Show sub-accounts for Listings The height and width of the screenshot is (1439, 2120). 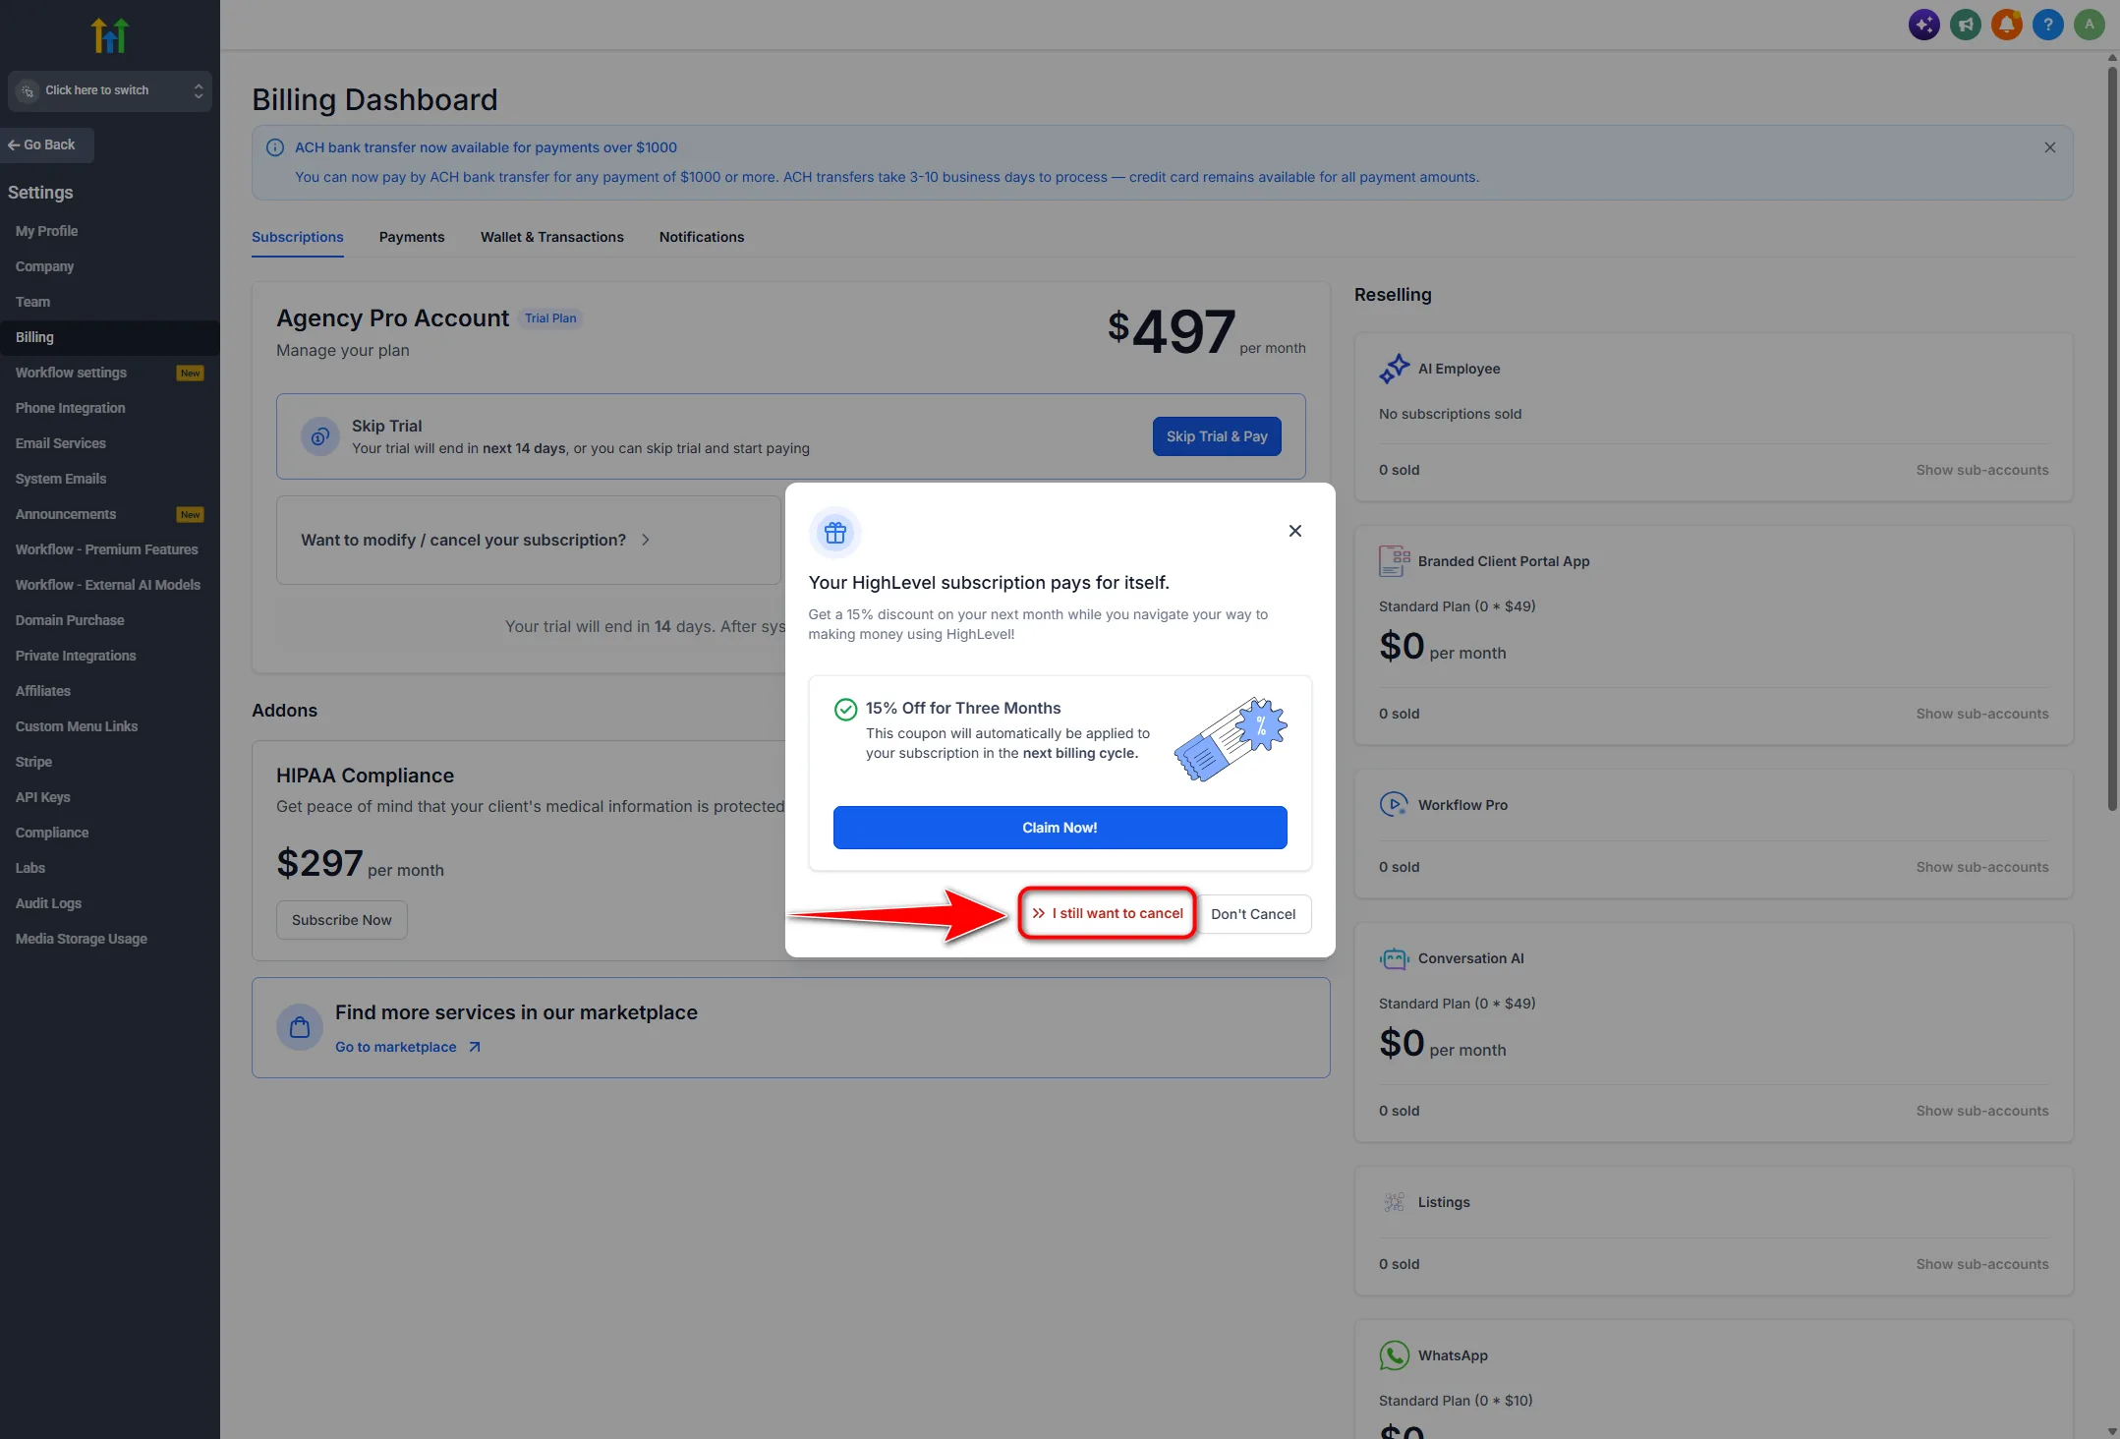(1981, 1264)
